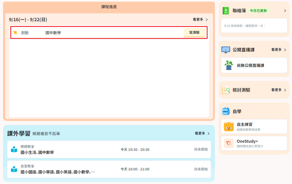Click the 今天 19:30 - 20:30 time
This screenshot has width=292, height=184.
point(135,149)
